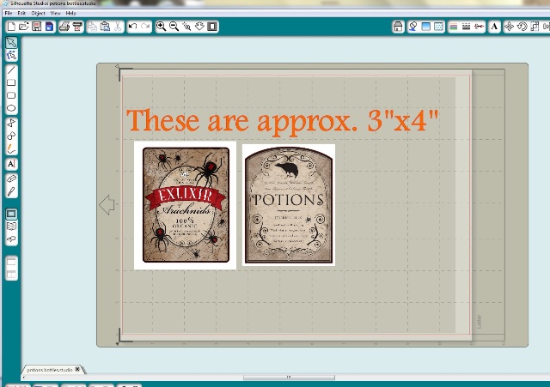
Task: Choose the Select arrow tool
Action: tap(11, 42)
